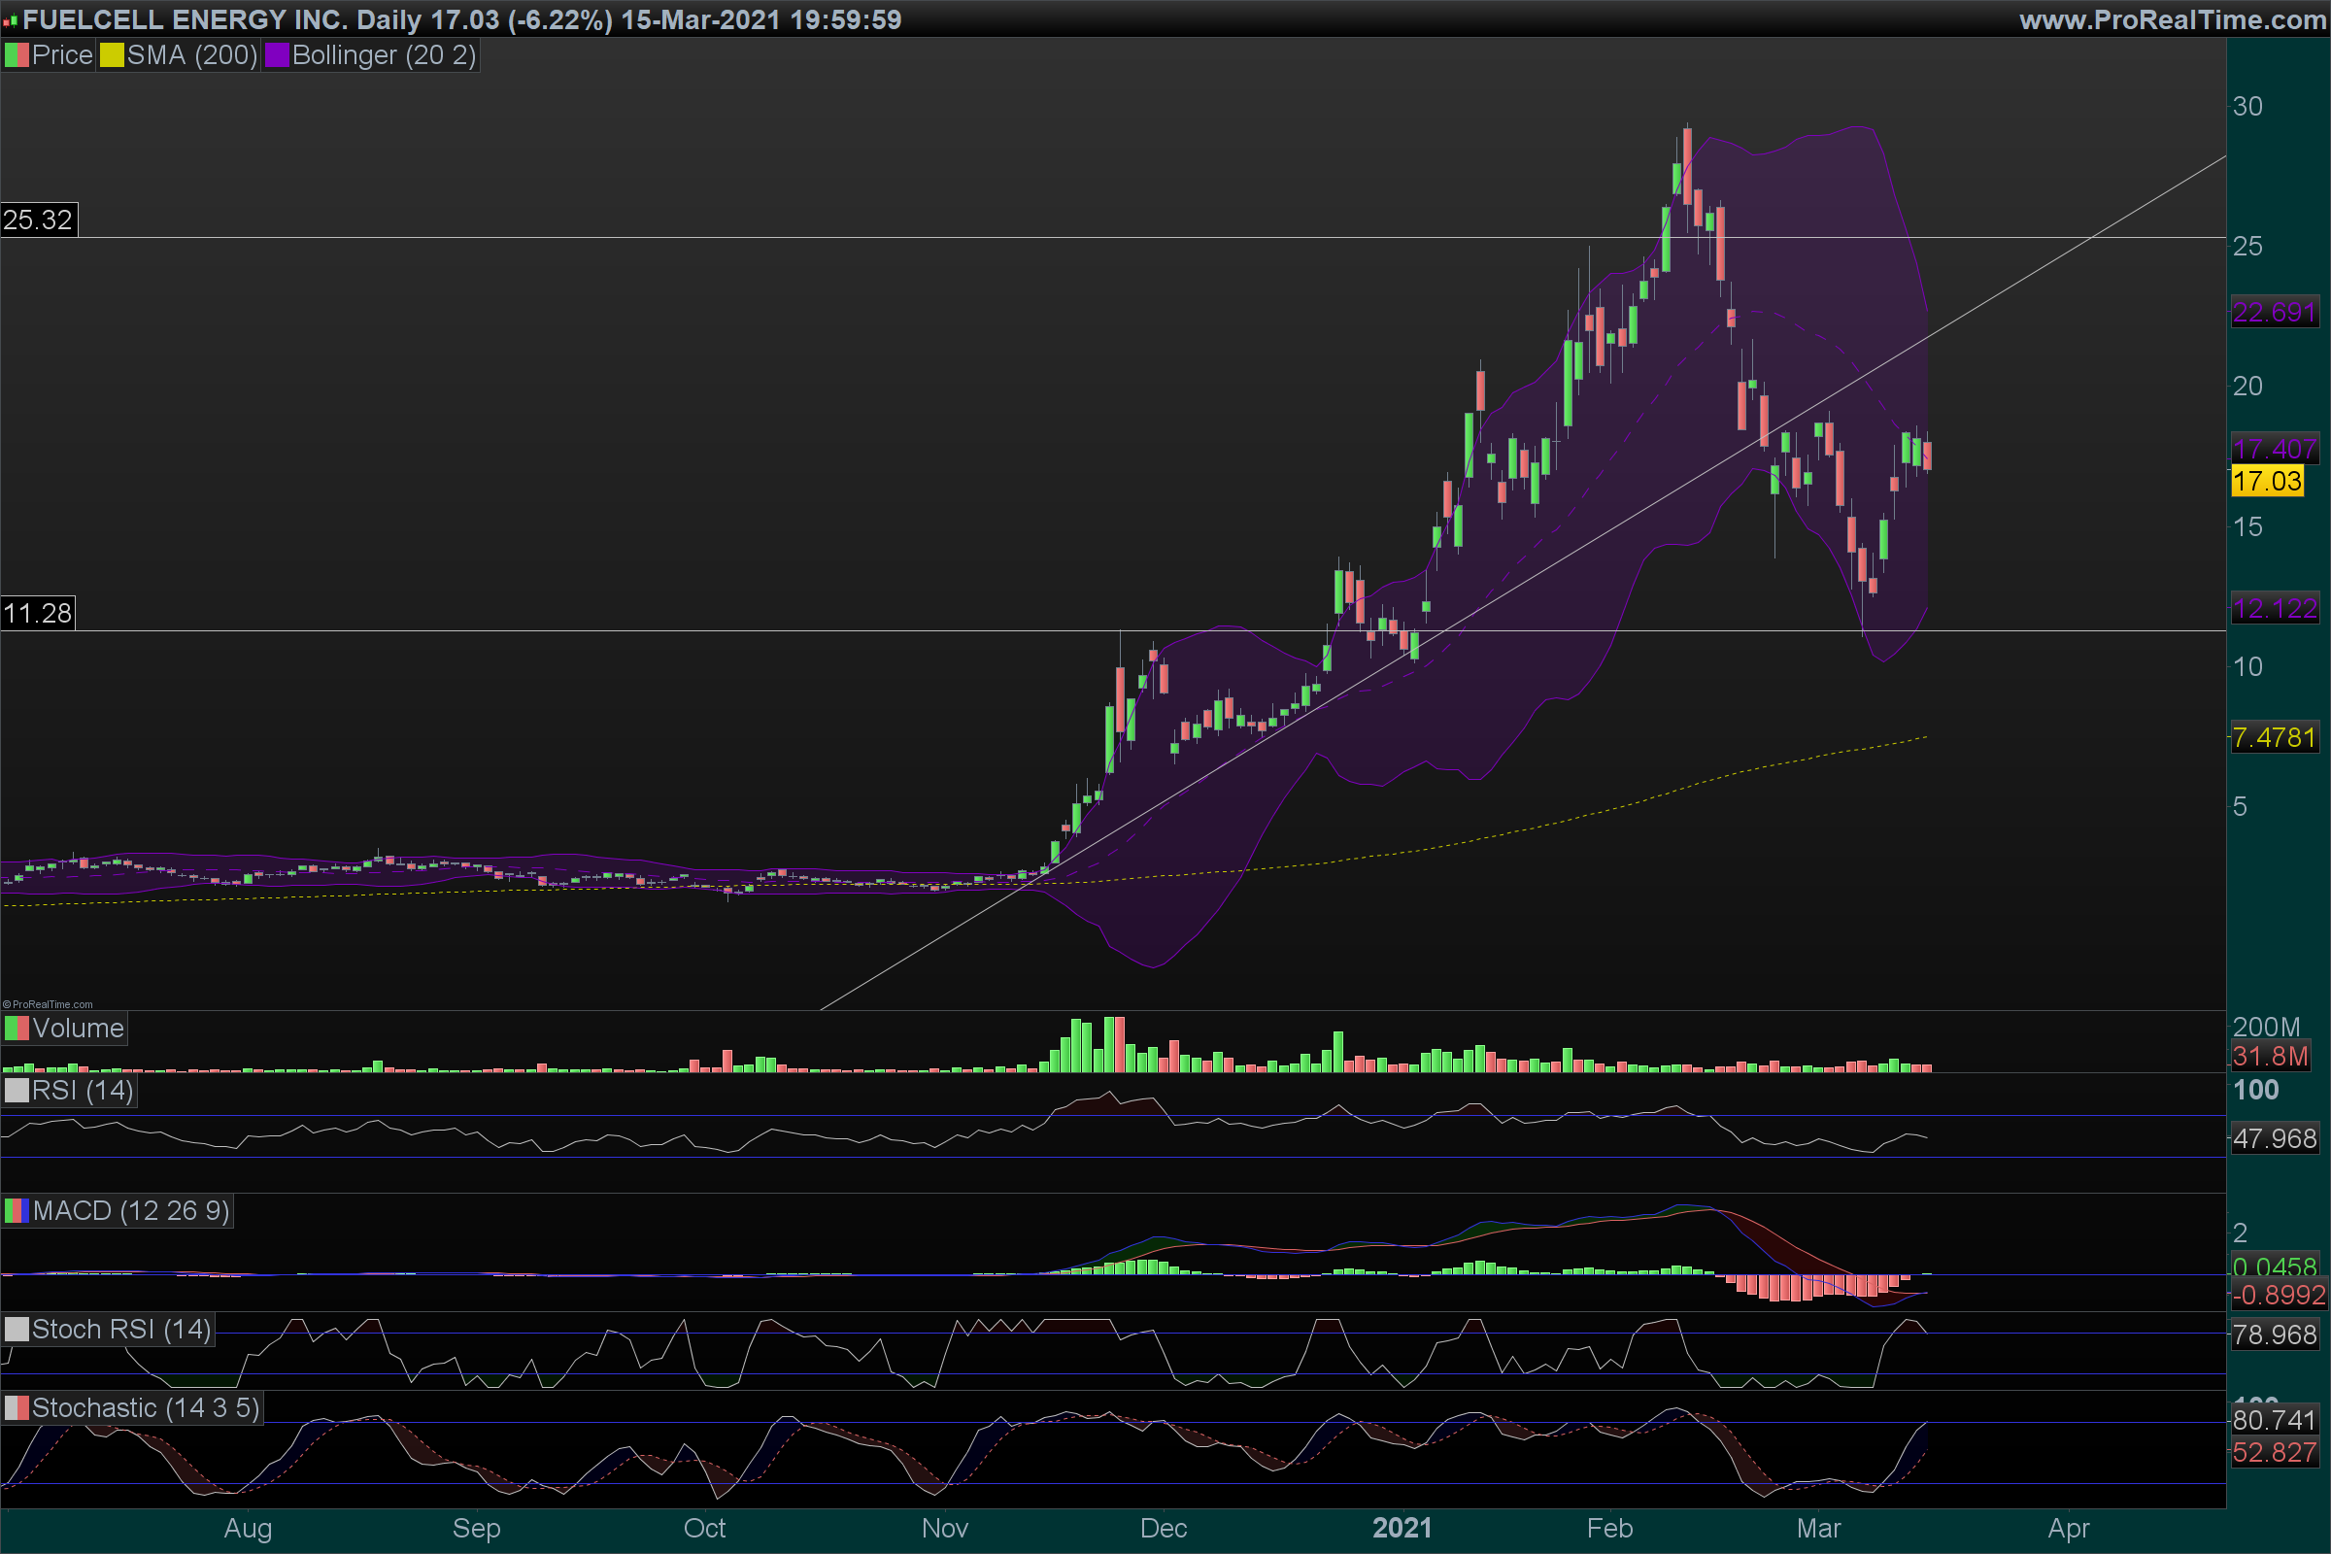Click the ProRealTime.com copyright text
The image size is (2331, 1554).
pos(49,1004)
